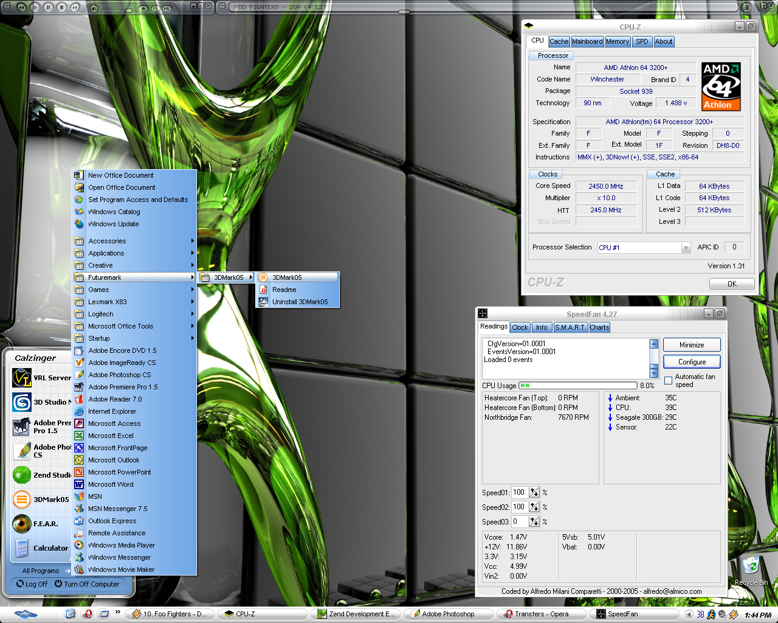Image resolution: width=778 pixels, height=623 pixels.
Task: Click the SpeedFan log scrollbar down arrow
Action: coord(654,374)
